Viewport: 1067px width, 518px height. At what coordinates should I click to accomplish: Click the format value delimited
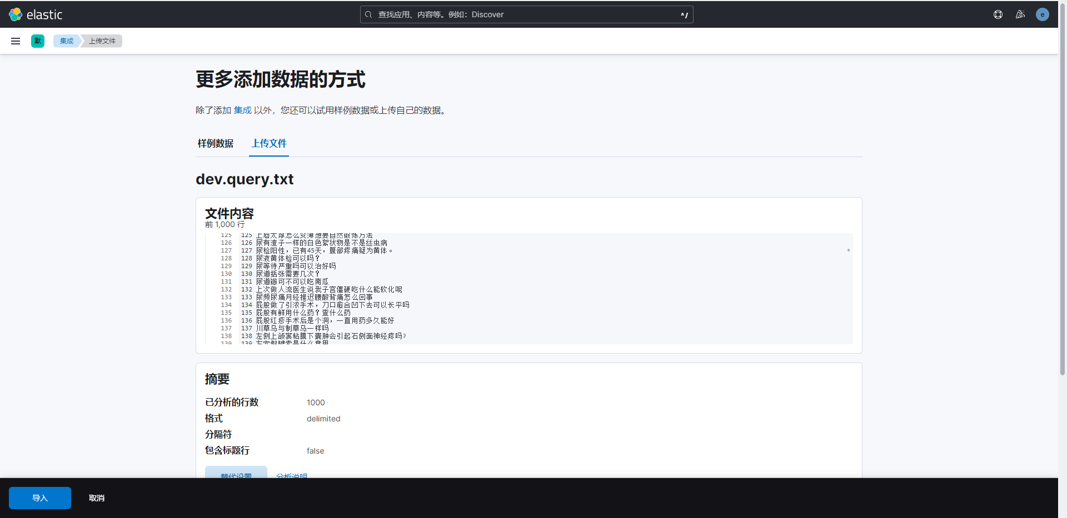pos(323,419)
